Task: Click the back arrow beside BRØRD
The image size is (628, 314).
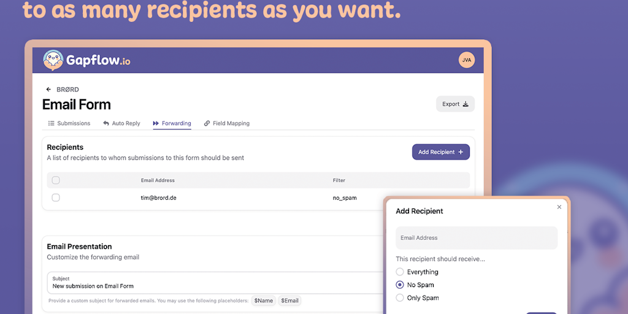Action: pyautogui.click(x=48, y=90)
